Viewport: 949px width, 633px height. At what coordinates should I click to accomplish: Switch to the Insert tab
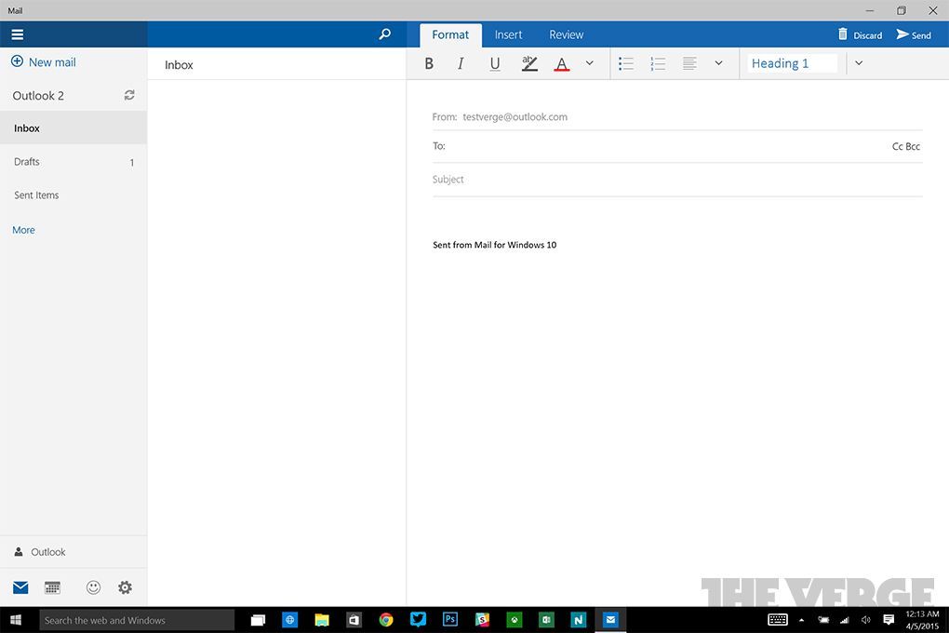click(x=508, y=34)
